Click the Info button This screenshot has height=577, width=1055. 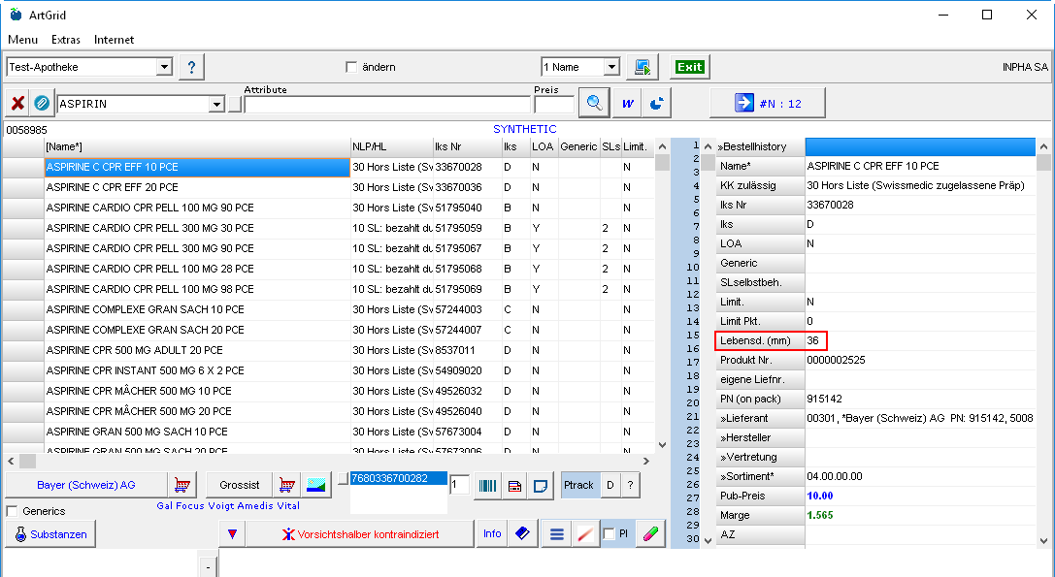[x=492, y=534]
